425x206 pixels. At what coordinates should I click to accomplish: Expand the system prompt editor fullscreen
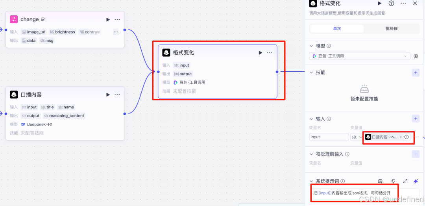pos(405,181)
